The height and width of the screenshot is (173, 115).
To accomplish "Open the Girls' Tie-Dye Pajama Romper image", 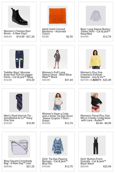I will tap(57, 146).
